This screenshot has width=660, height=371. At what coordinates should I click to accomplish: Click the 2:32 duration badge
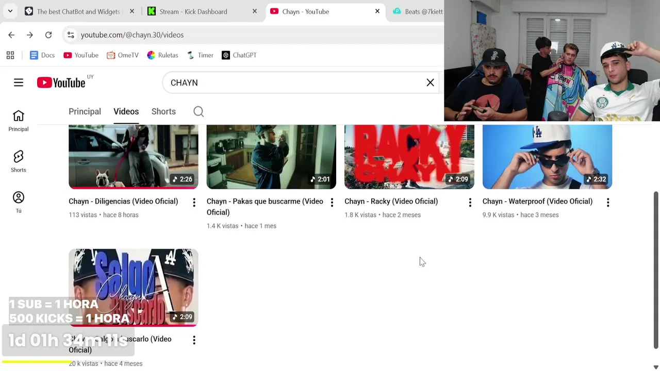[x=596, y=179]
